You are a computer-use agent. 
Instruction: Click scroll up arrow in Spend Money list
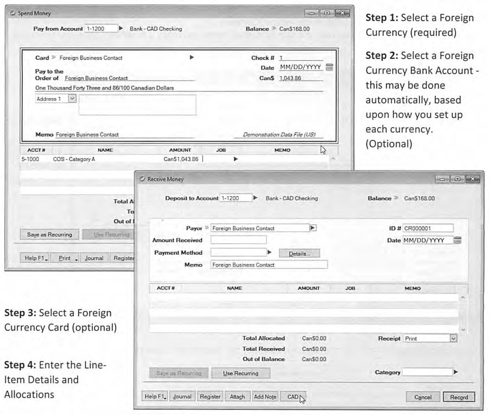tap(333, 159)
